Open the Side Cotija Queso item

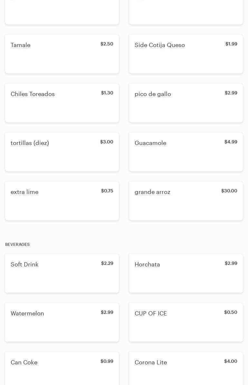tap(186, 54)
